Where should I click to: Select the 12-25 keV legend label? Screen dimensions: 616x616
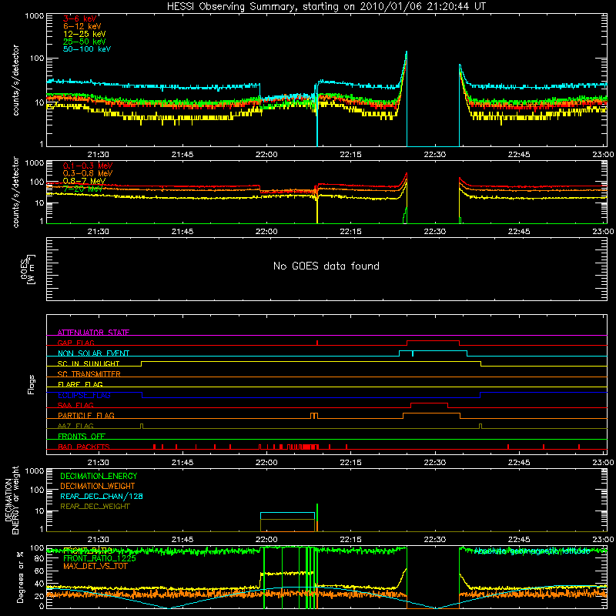85,34
